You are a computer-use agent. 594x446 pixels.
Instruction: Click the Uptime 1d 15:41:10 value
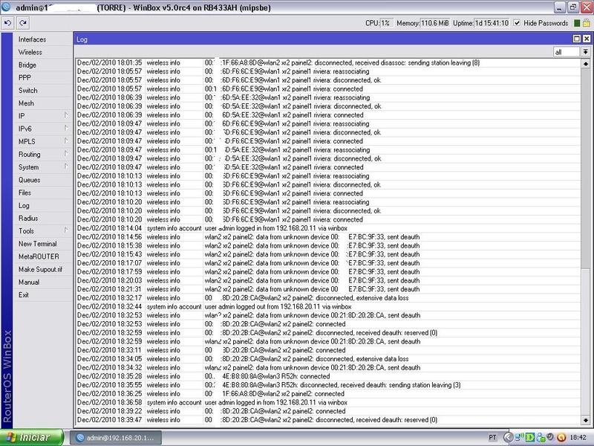(492, 23)
